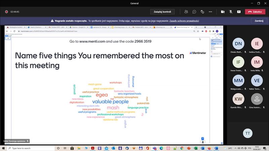Select the MM participant avatar
Viewport: 269px width, 151px height.
coord(238,81)
